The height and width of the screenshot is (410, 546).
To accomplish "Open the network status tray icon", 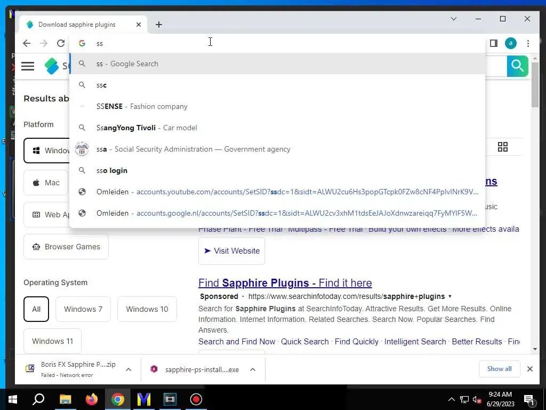I will [x=464, y=399].
